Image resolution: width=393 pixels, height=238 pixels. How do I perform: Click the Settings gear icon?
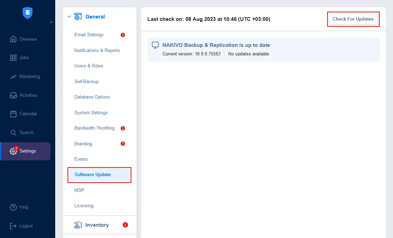point(13,151)
